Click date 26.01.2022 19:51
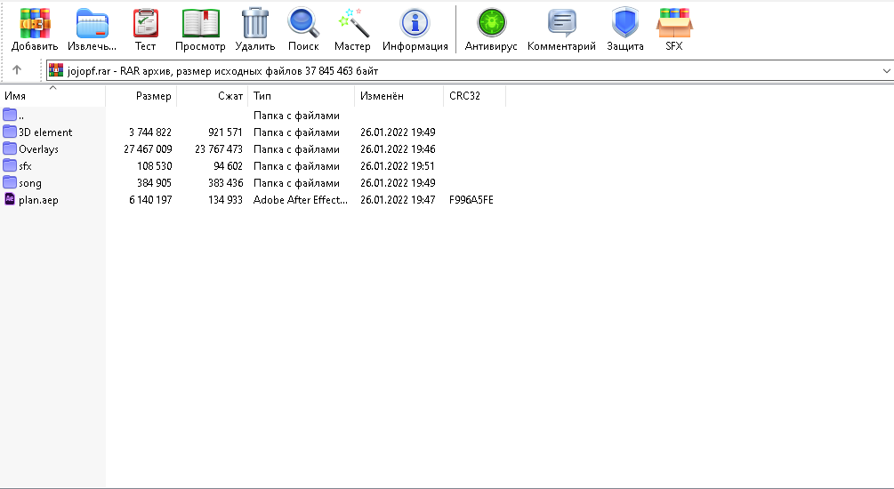894x489 pixels. click(398, 166)
